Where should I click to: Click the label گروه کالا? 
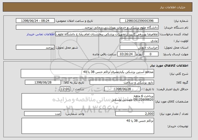pos(182,83)
